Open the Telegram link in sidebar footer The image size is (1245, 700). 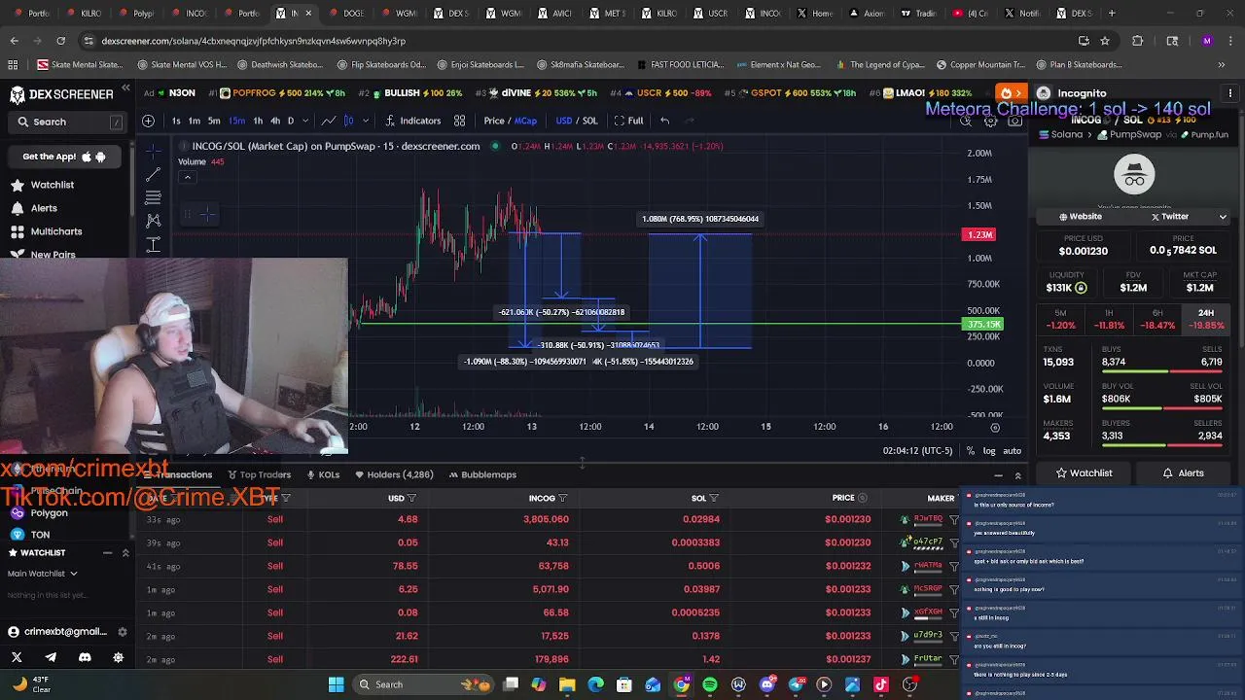[51, 657]
